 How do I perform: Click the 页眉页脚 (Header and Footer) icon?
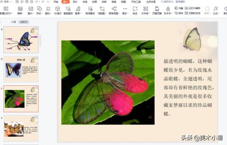157,8
